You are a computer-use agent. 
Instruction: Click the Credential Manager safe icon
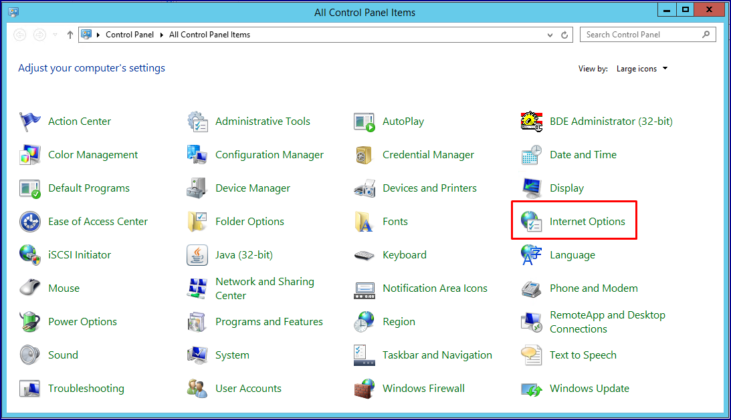(x=364, y=155)
